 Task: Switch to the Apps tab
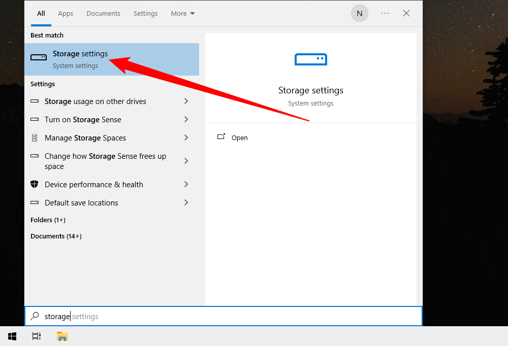point(66,14)
